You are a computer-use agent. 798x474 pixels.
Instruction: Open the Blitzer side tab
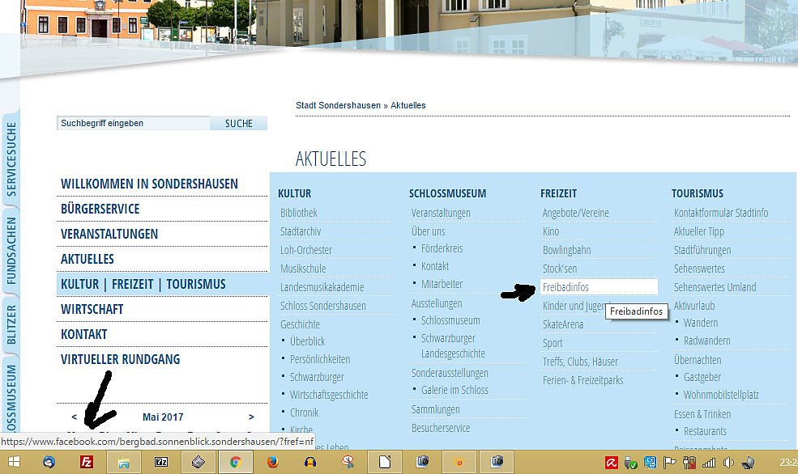(11, 324)
